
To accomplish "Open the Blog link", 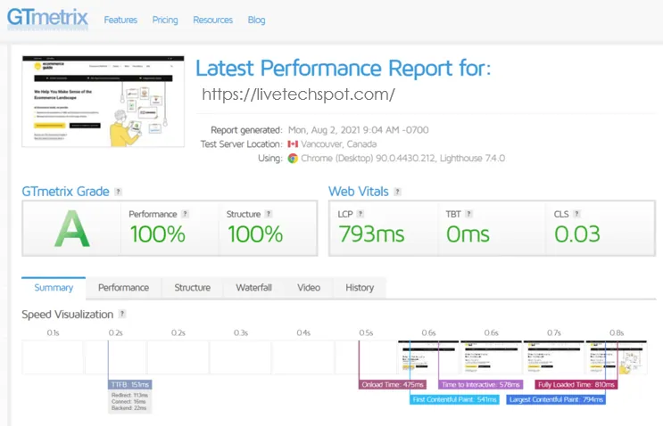I will 257,20.
